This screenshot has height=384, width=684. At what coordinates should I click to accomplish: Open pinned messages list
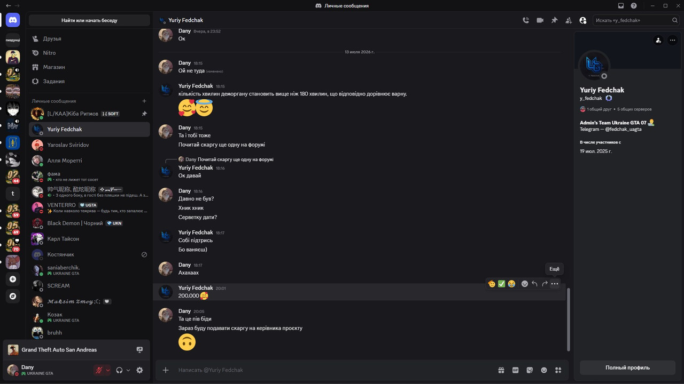[x=554, y=20]
